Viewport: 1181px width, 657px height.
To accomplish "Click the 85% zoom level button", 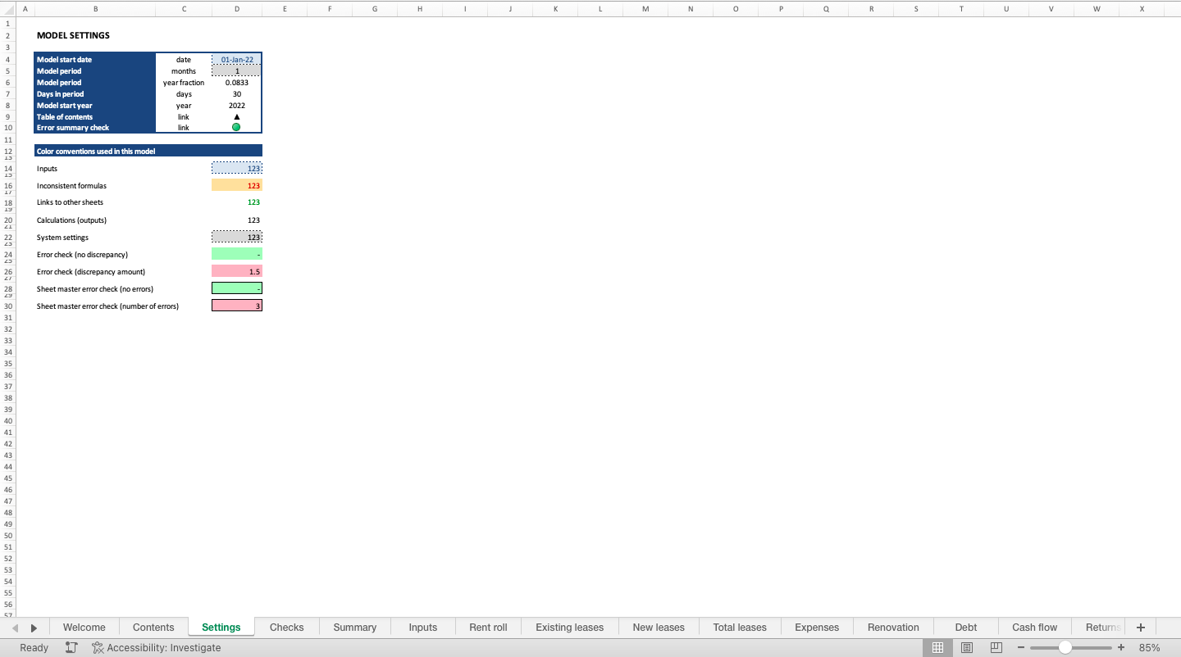I will coord(1149,647).
